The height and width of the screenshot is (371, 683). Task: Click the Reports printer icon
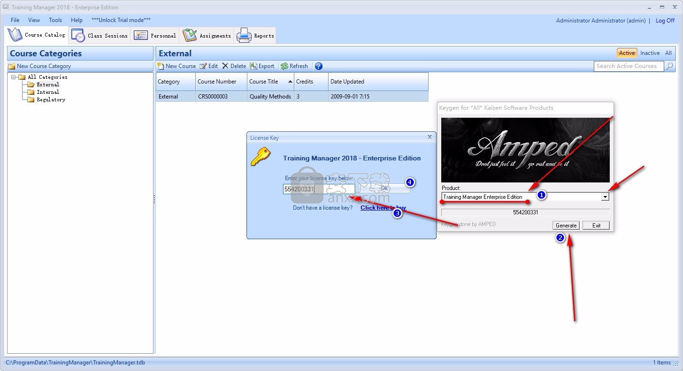tap(244, 36)
